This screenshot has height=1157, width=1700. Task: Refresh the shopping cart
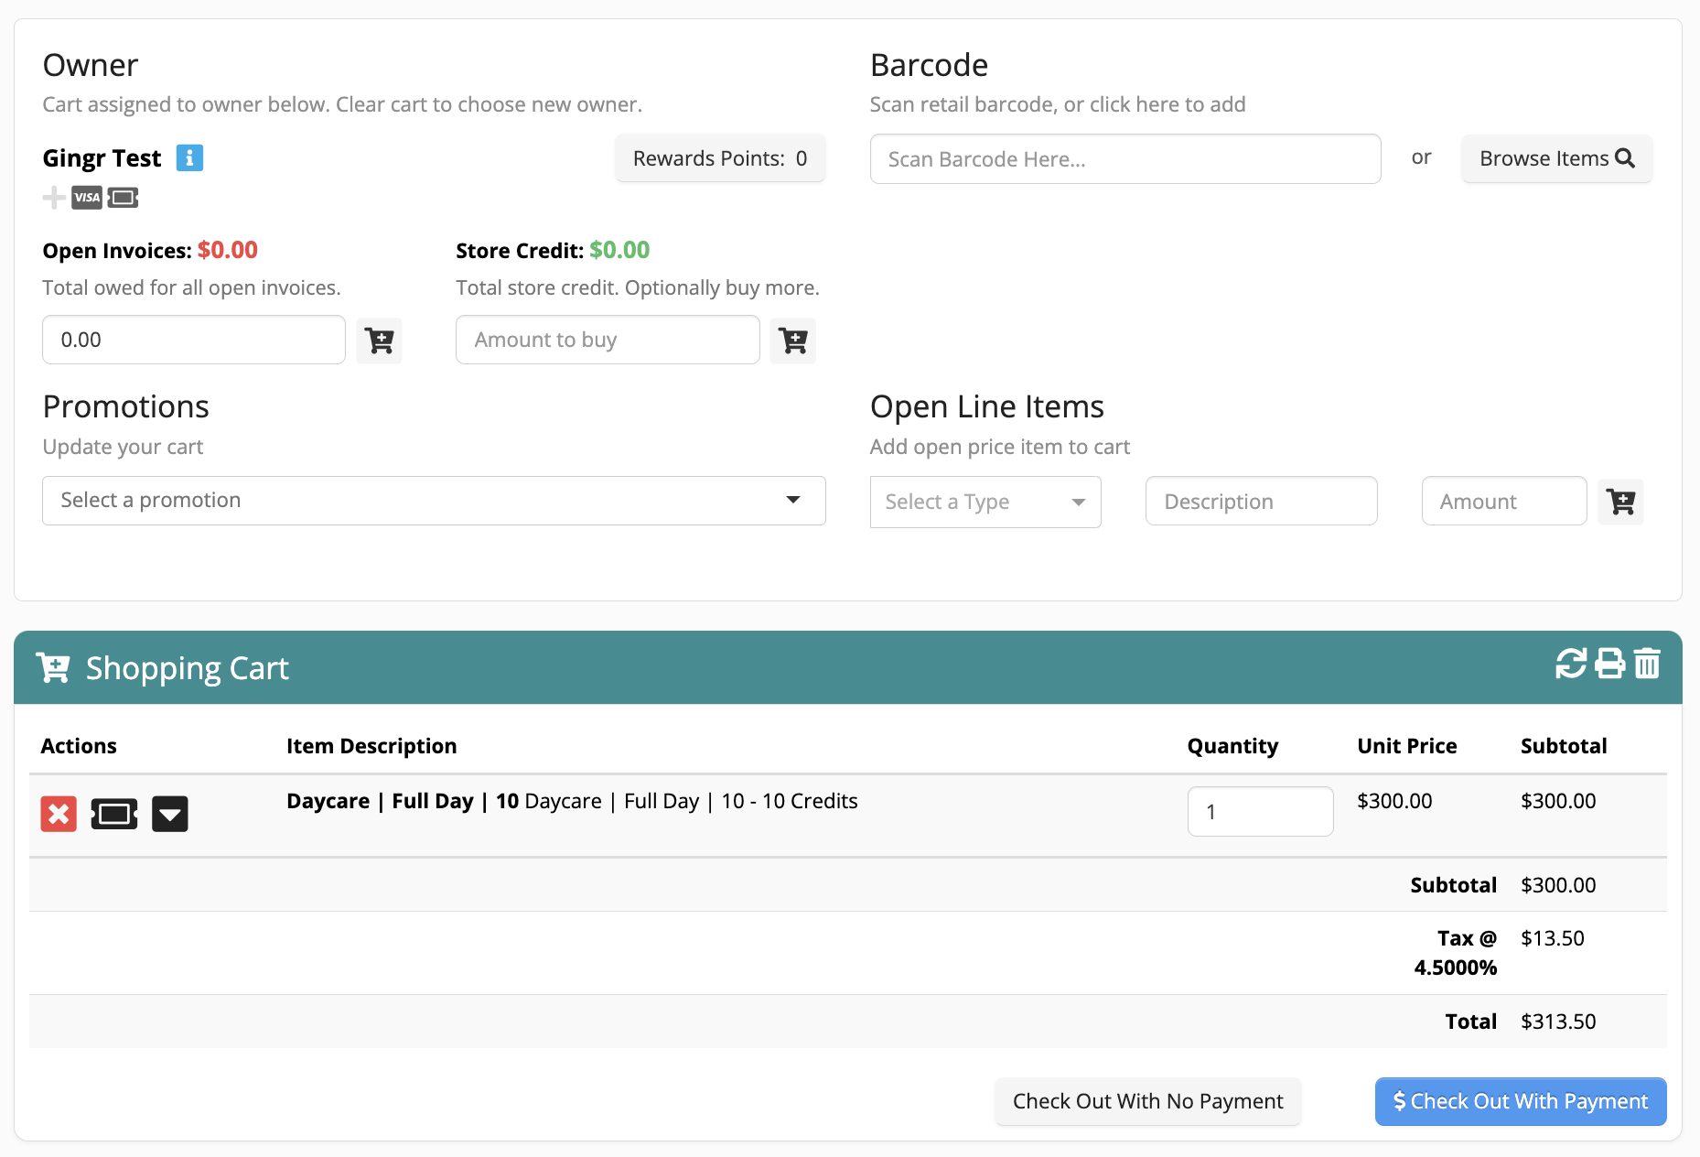pos(1571,664)
